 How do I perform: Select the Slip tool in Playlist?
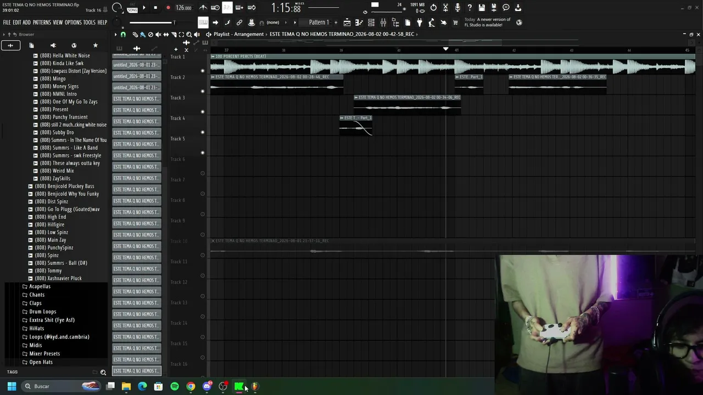(166, 34)
